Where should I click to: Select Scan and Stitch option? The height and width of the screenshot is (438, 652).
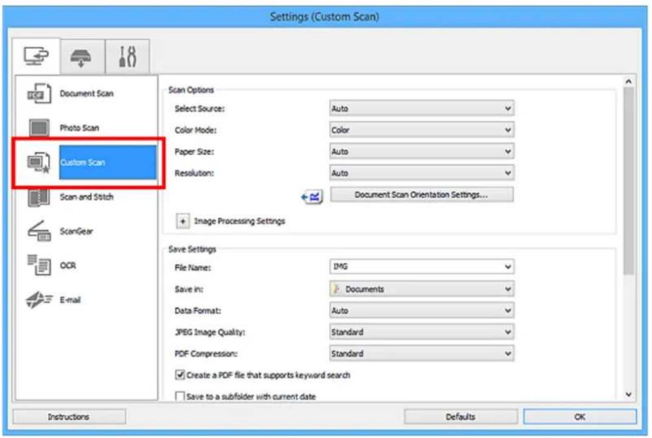pyautogui.click(x=87, y=197)
